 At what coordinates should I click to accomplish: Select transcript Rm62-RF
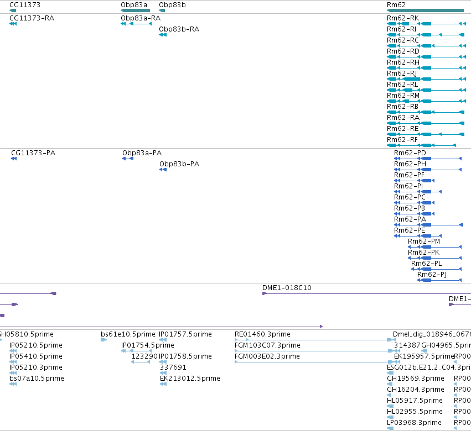421,145
